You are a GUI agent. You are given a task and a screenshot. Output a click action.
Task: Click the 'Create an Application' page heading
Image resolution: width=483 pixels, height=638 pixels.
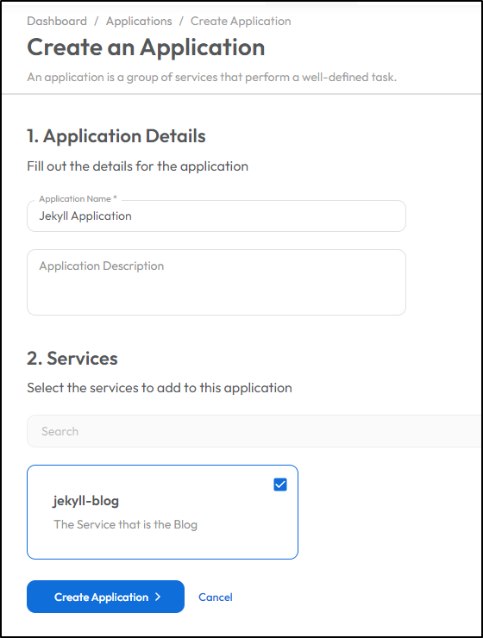pyautogui.click(x=146, y=47)
